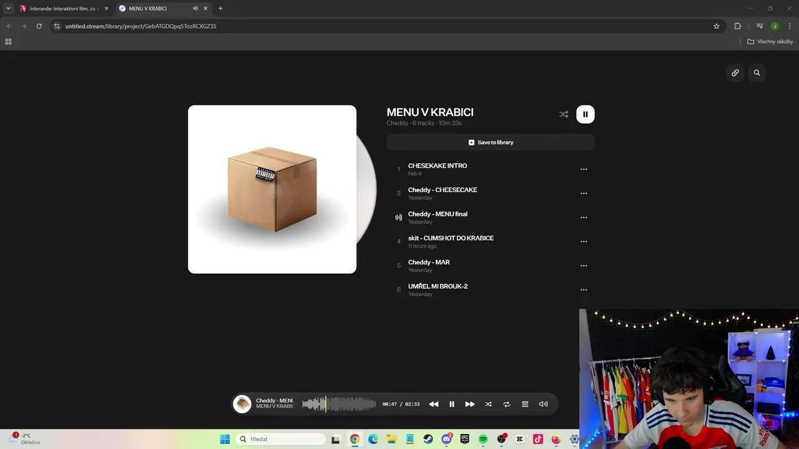
Task: Open Firefox from the taskbar
Action: [x=556, y=439]
